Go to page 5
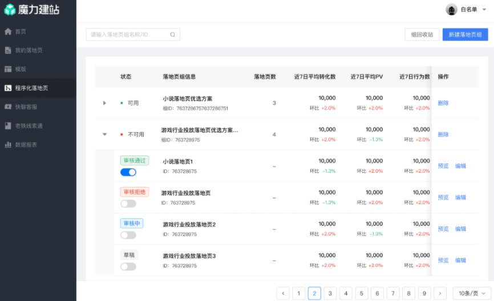494x301 pixels. [x=361, y=294]
